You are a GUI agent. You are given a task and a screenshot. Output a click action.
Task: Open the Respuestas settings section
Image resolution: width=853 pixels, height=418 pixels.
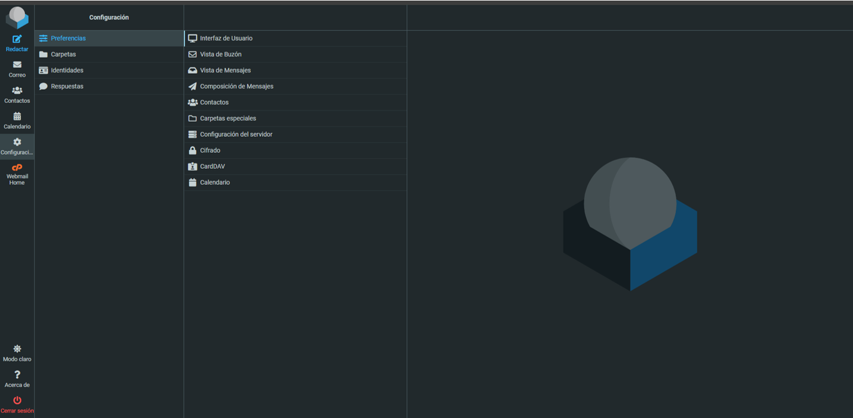pos(67,87)
